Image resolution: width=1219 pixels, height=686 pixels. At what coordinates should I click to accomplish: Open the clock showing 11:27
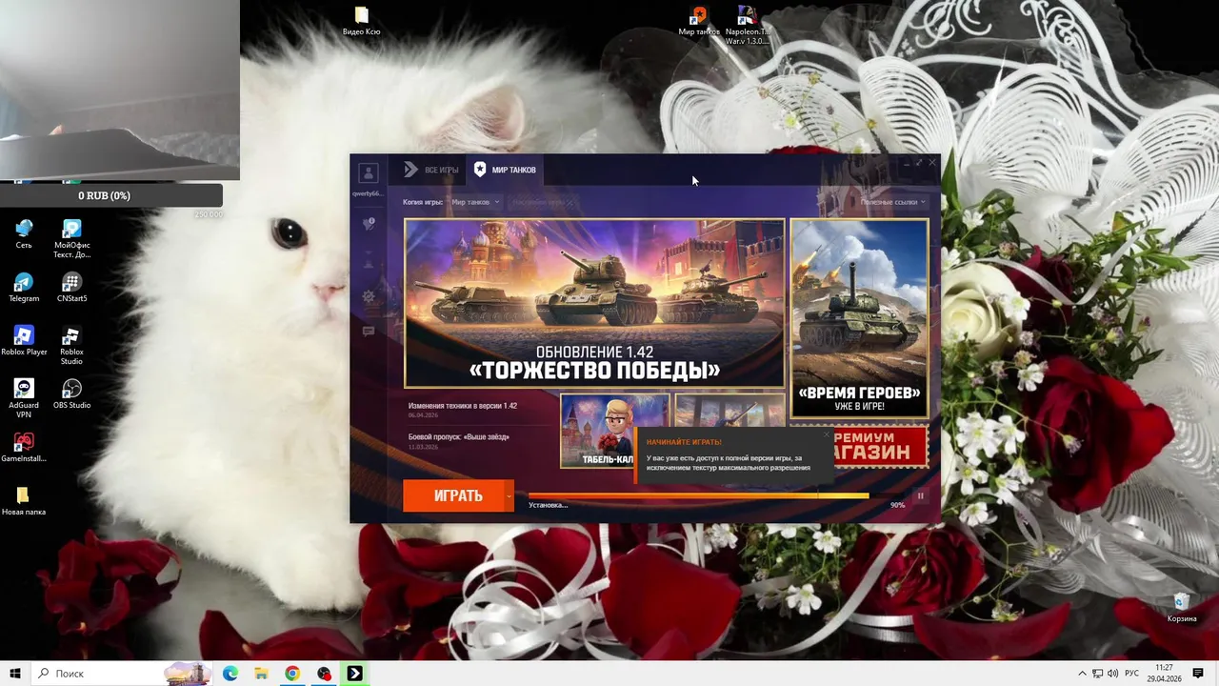click(1164, 674)
